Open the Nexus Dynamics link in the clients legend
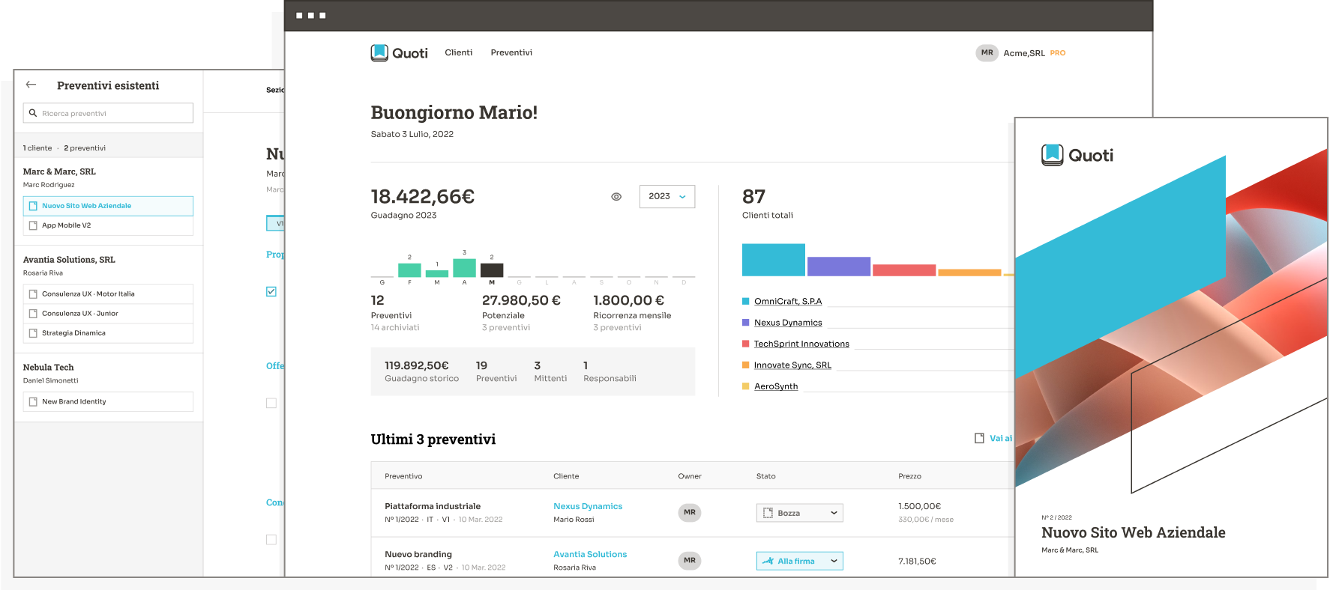 pyautogui.click(x=788, y=323)
